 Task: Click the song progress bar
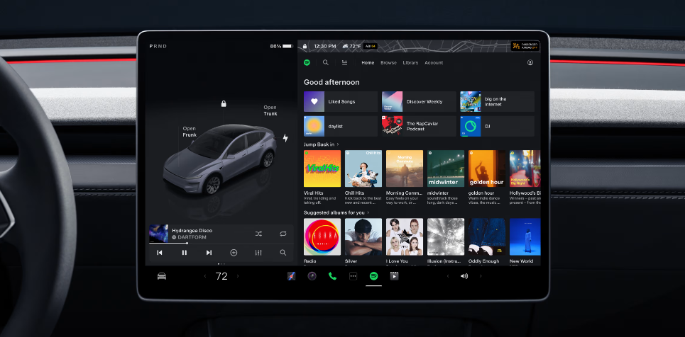pyautogui.click(x=221, y=244)
